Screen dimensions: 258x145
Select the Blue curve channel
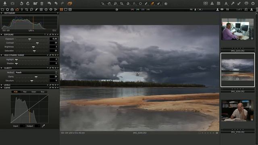click(42, 92)
